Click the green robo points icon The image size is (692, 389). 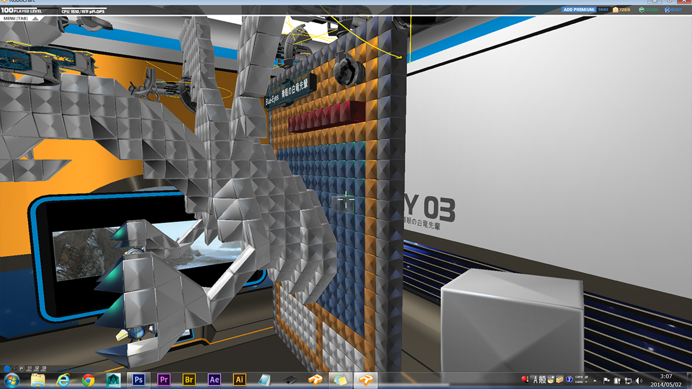(x=642, y=10)
